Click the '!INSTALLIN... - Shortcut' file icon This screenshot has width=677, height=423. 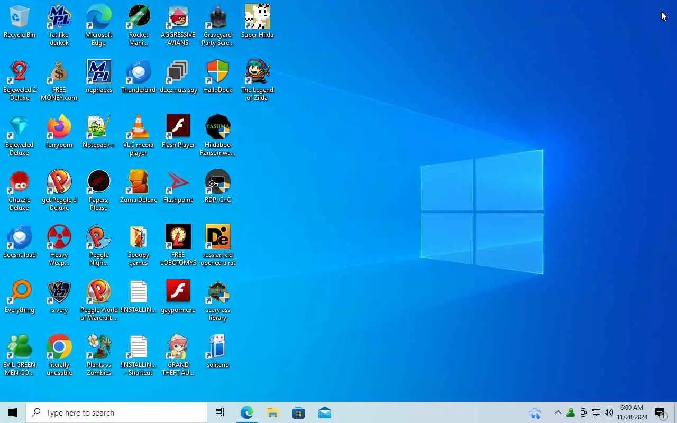(x=139, y=355)
